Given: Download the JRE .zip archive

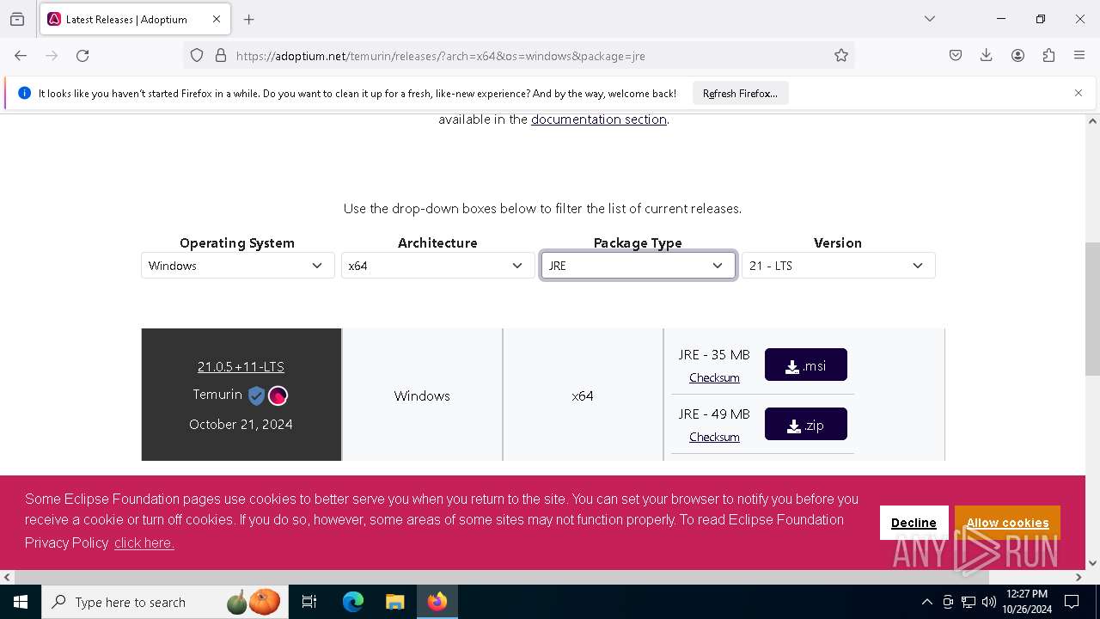Looking at the screenshot, I should click(x=806, y=424).
